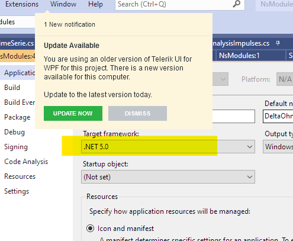Select Icon and manifest radio button
The width and height of the screenshot is (293, 241).
pos(90,229)
